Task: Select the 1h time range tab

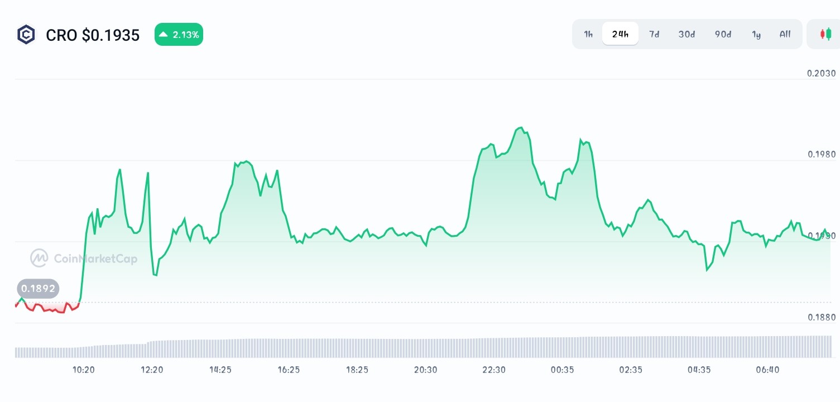Action: coord(588,34)
